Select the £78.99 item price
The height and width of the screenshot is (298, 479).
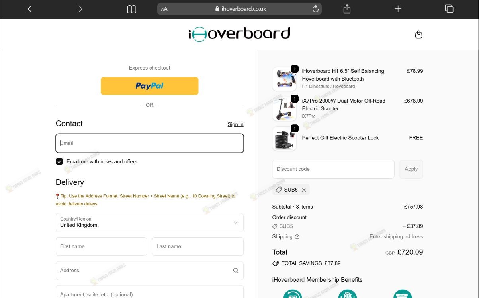coord(415,71)
